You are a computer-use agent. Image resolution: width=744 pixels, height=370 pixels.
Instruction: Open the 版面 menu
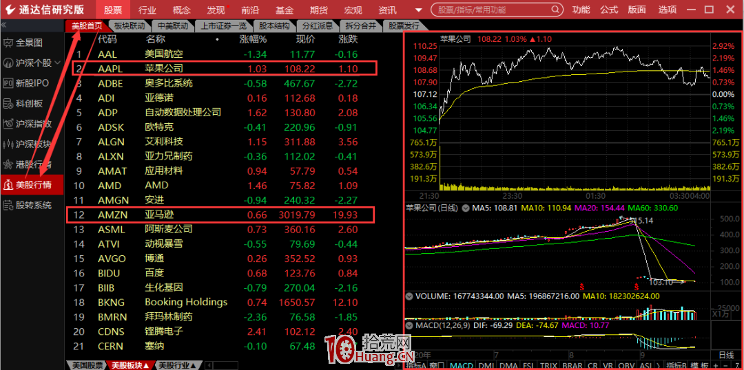click(637, 10)
